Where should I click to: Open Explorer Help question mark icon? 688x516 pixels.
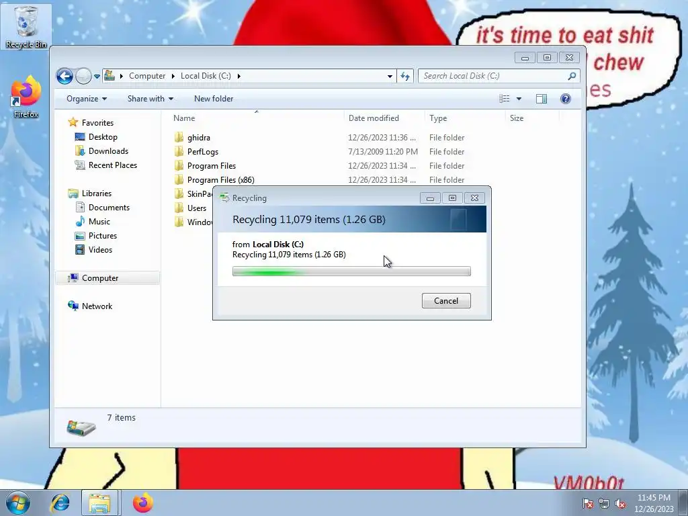pos(566,99)
